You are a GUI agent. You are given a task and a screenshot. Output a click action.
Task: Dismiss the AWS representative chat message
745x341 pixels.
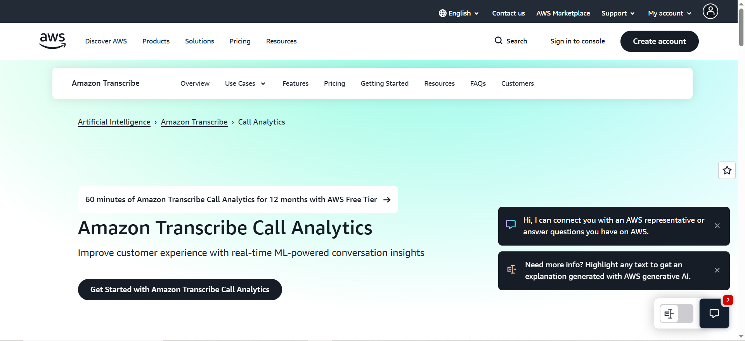717,226
